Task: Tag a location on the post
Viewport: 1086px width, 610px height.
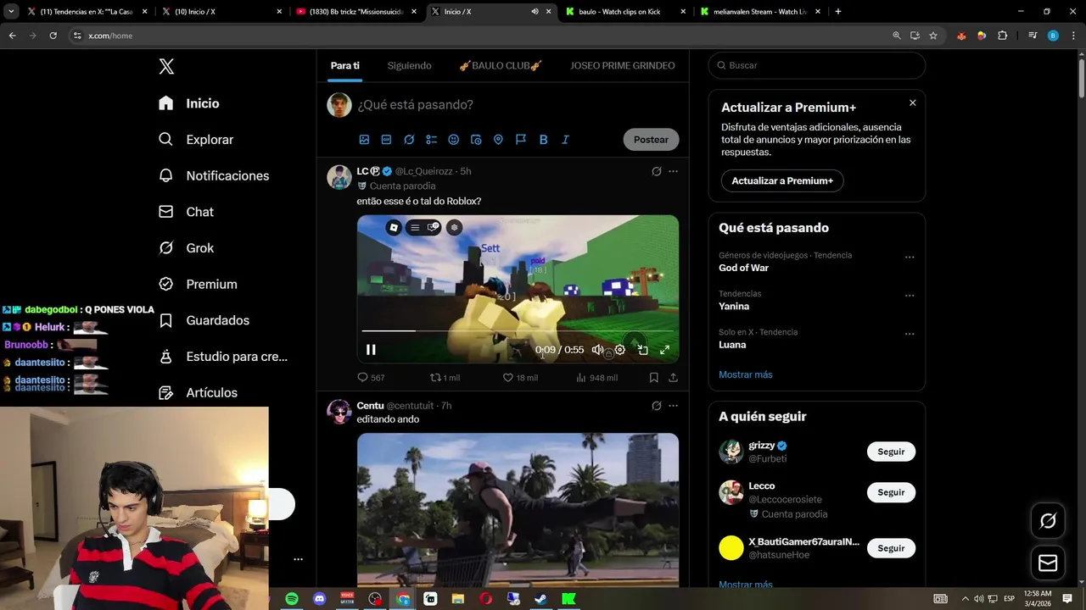Action: tap(498, 140)
